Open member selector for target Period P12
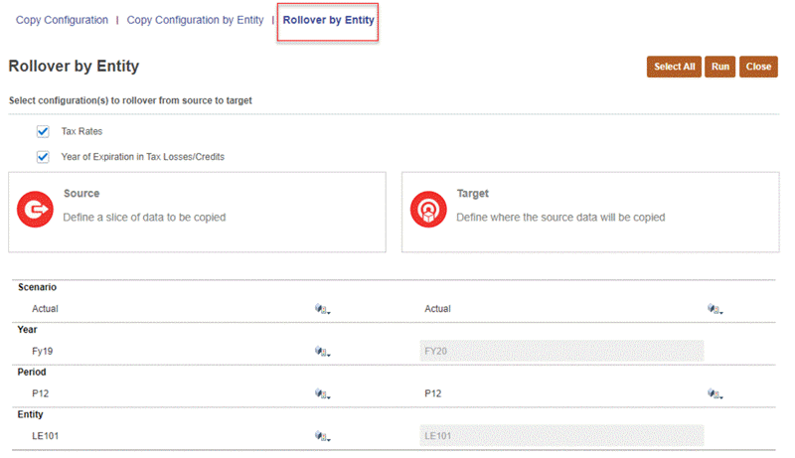Viewport: 795px width, 458px height. coord(715,393)
